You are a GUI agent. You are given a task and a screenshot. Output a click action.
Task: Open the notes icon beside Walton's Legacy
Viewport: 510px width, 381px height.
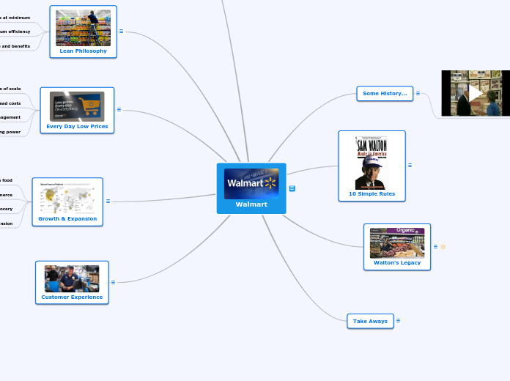click(x=435, y=247)
